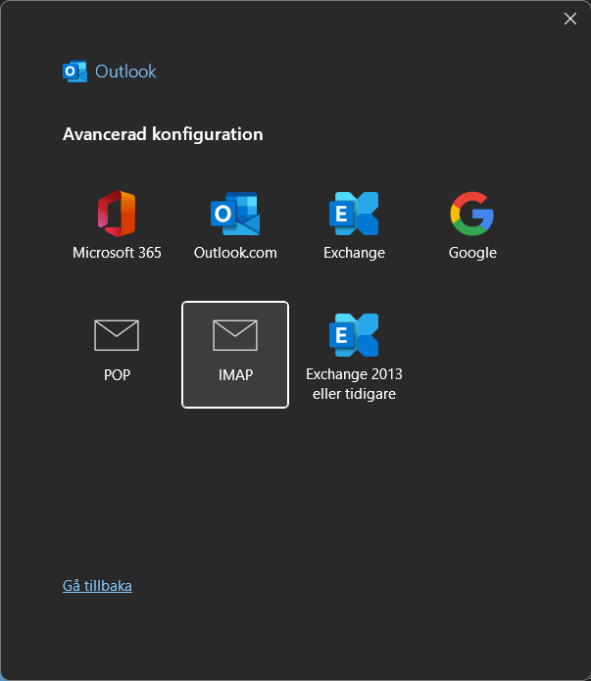Pick the Exchange account type

pyautogui.click(x=354, y=225)
